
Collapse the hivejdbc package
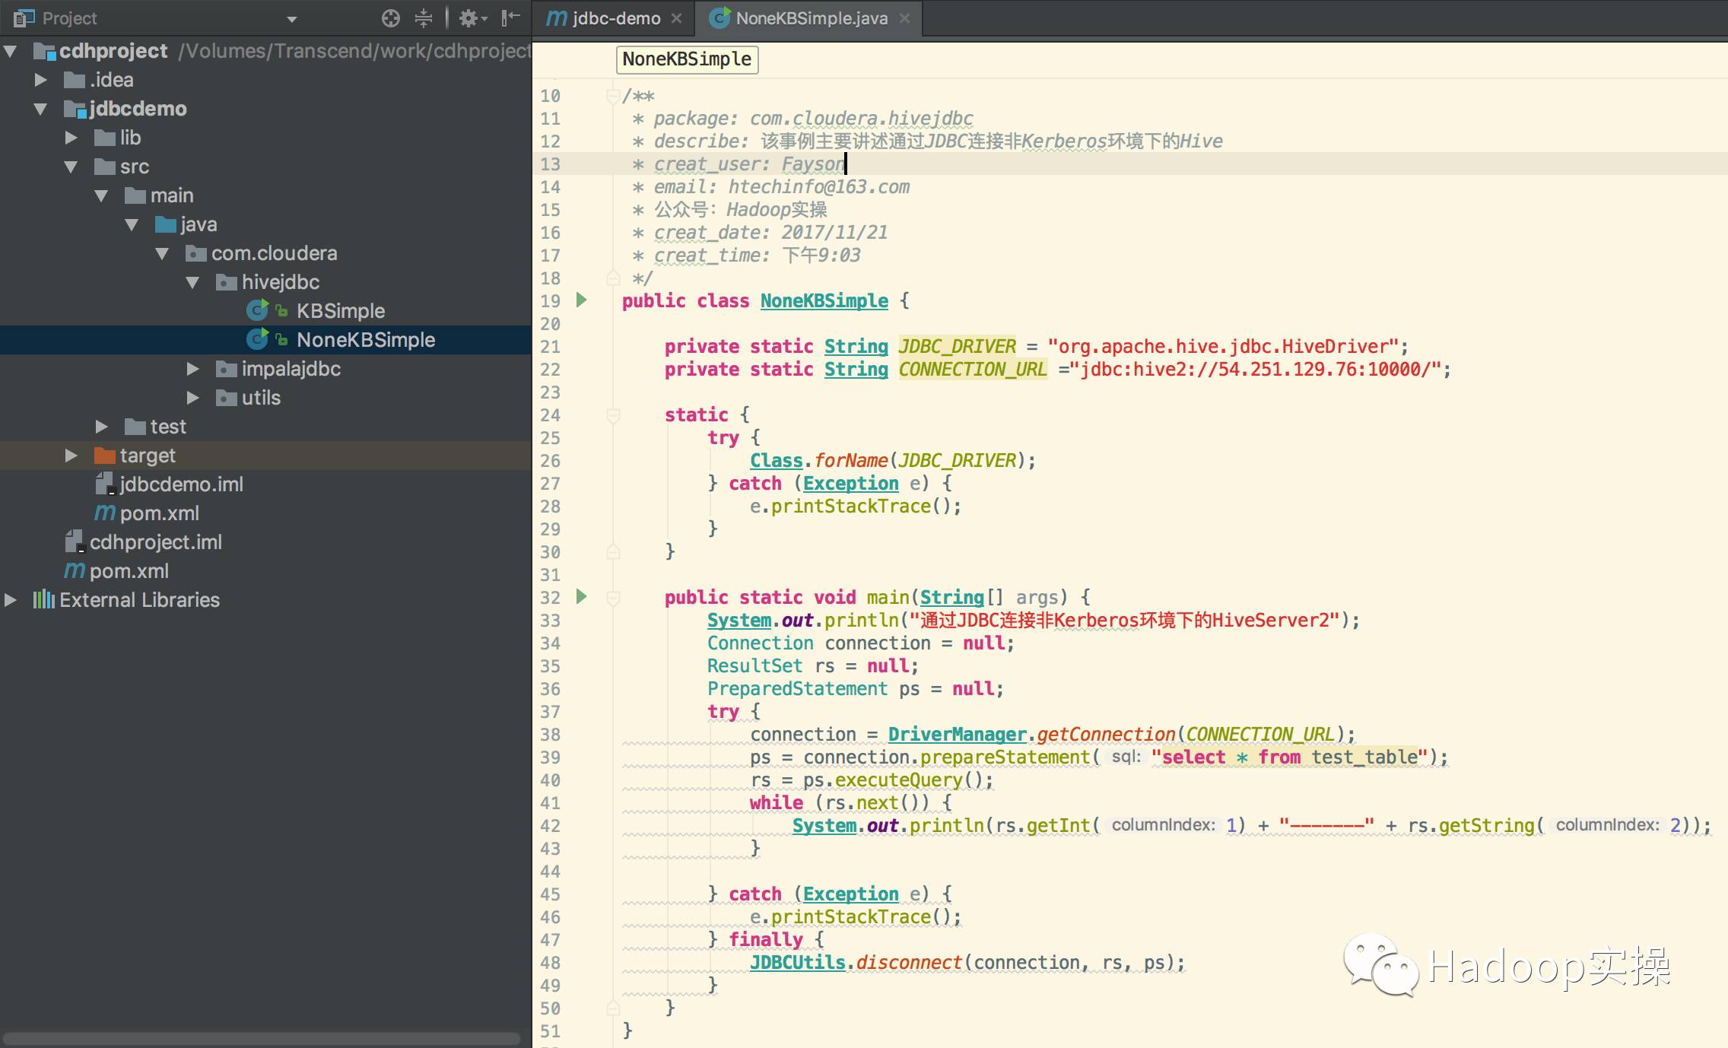pos(193,282)
